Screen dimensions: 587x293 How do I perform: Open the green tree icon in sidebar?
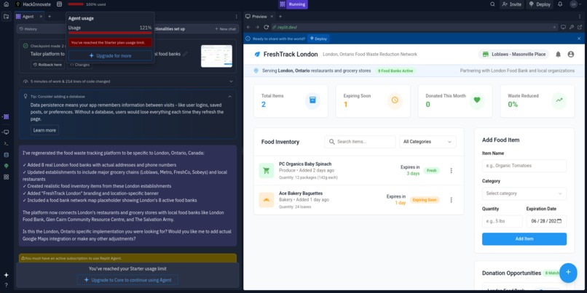[7, 166]
